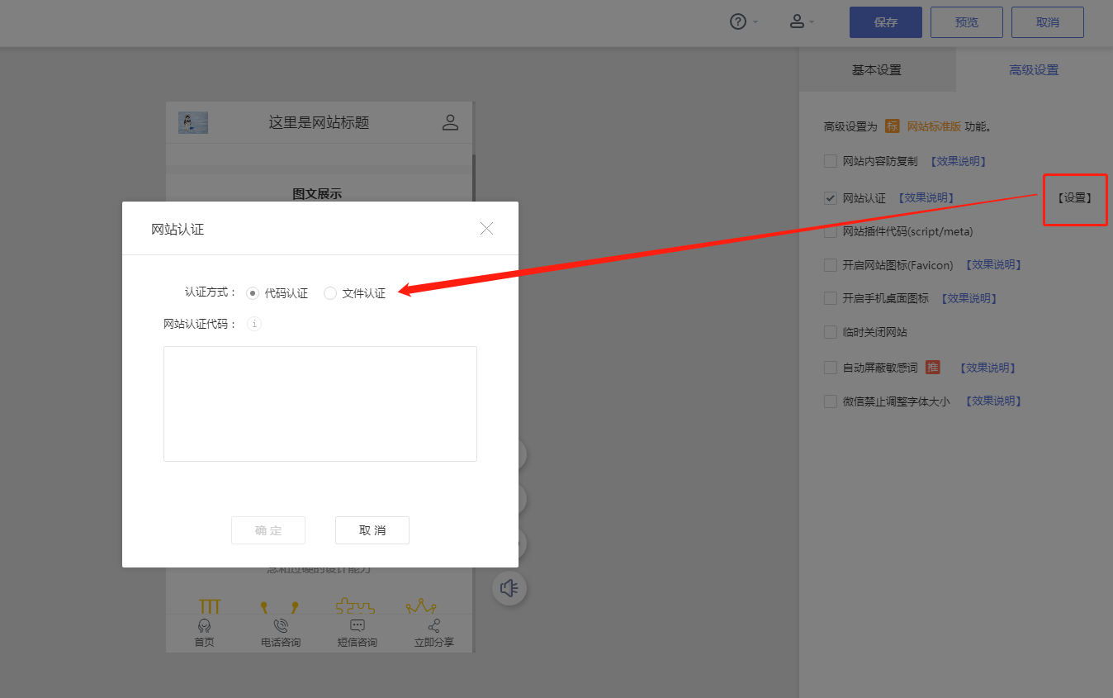This screenshot has width=1113, height=698.
Task: Enable 网站内容防复制 checkbox
Action: (x=831, y=161)
